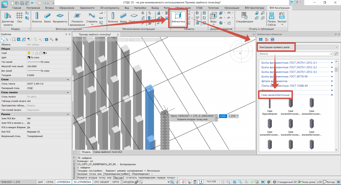Viewport: 341px width, 185px height.
Task: Open Болты фундаментные ГОСТ 24379.1-2012. 6.2 link
Action: coord(289,67)
